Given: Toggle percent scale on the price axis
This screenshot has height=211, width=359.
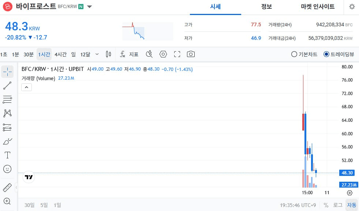Looking at the screenshot, I should click(326, 205).
